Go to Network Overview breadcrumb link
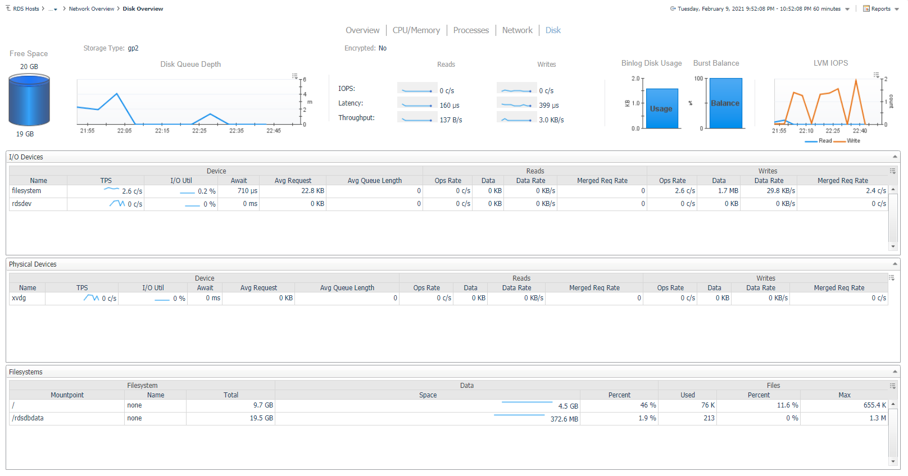 click(x=92, y=8)
